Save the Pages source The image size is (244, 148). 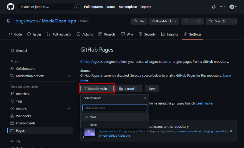coord(152,89)
